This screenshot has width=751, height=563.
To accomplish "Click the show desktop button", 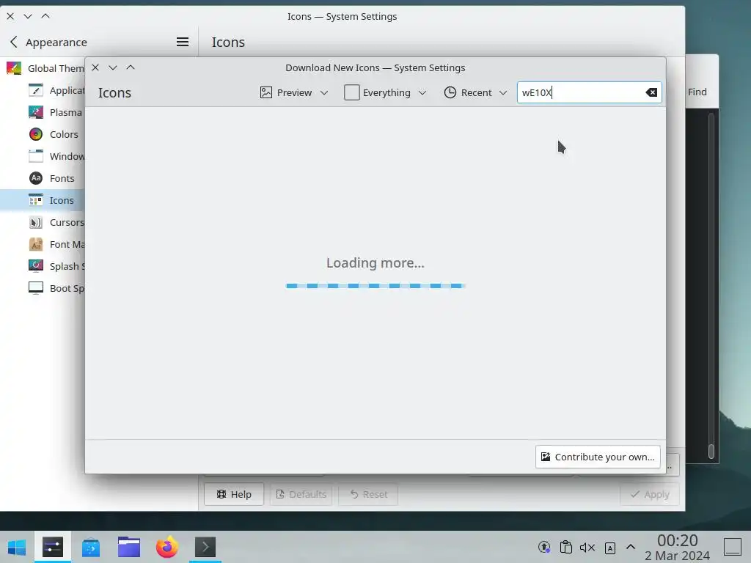I will tap(733, 547).
